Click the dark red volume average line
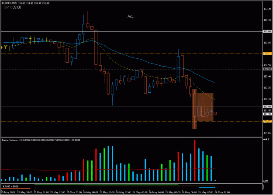273x195 pixels. pyautogui.click(x=108, y=169)
